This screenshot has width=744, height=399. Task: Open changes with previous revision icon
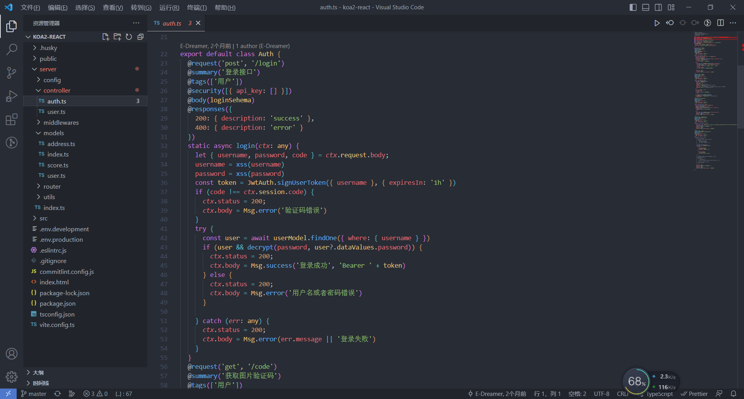click(x=670, y=23)
